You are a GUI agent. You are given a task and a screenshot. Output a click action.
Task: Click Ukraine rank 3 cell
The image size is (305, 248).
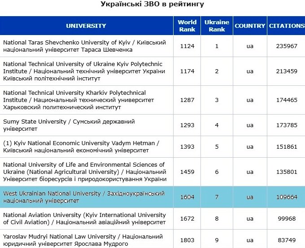tap(217, 100)
